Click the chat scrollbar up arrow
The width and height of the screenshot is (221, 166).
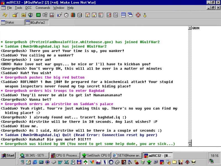coord(190,28)
